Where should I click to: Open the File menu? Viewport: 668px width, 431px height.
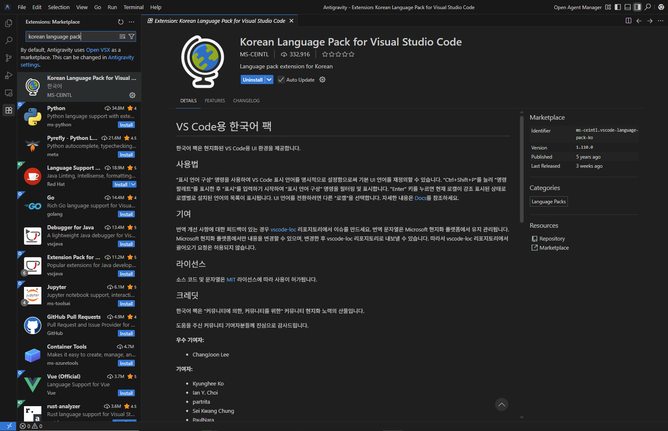[x=22, y=7]
